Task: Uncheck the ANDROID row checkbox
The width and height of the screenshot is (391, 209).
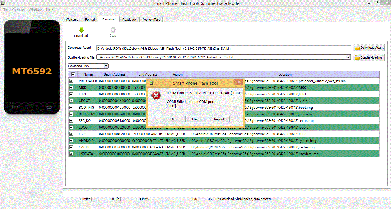Action: (x=71, y=141)
